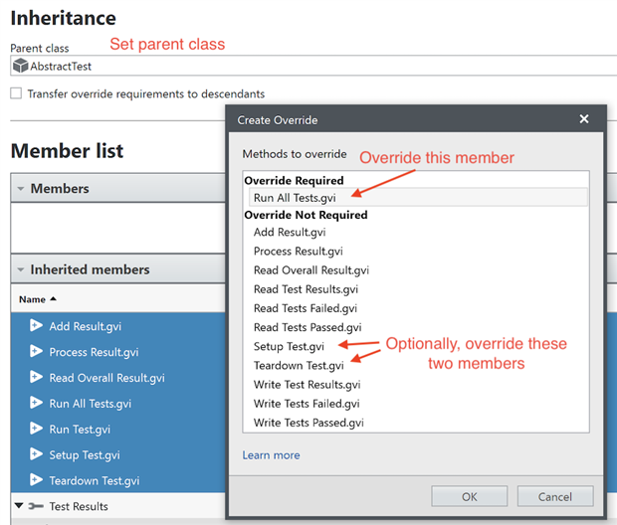Close the Create Override dialog

coord(584,119)
